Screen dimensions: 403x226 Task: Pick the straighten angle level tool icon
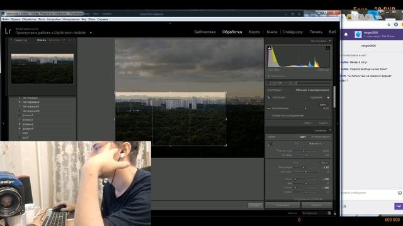[x=269, y=109]
